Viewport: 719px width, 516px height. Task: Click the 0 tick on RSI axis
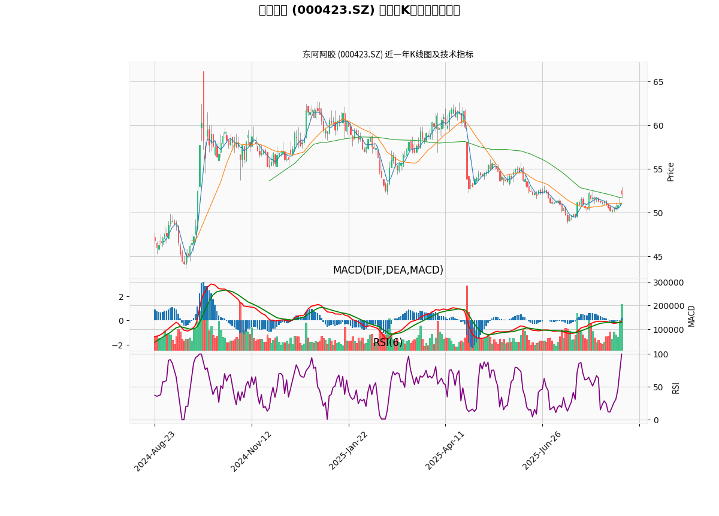point(656,420)
